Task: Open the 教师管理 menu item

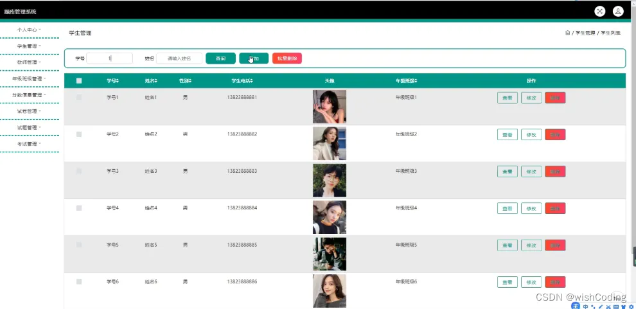Action: tap(29, 62)
